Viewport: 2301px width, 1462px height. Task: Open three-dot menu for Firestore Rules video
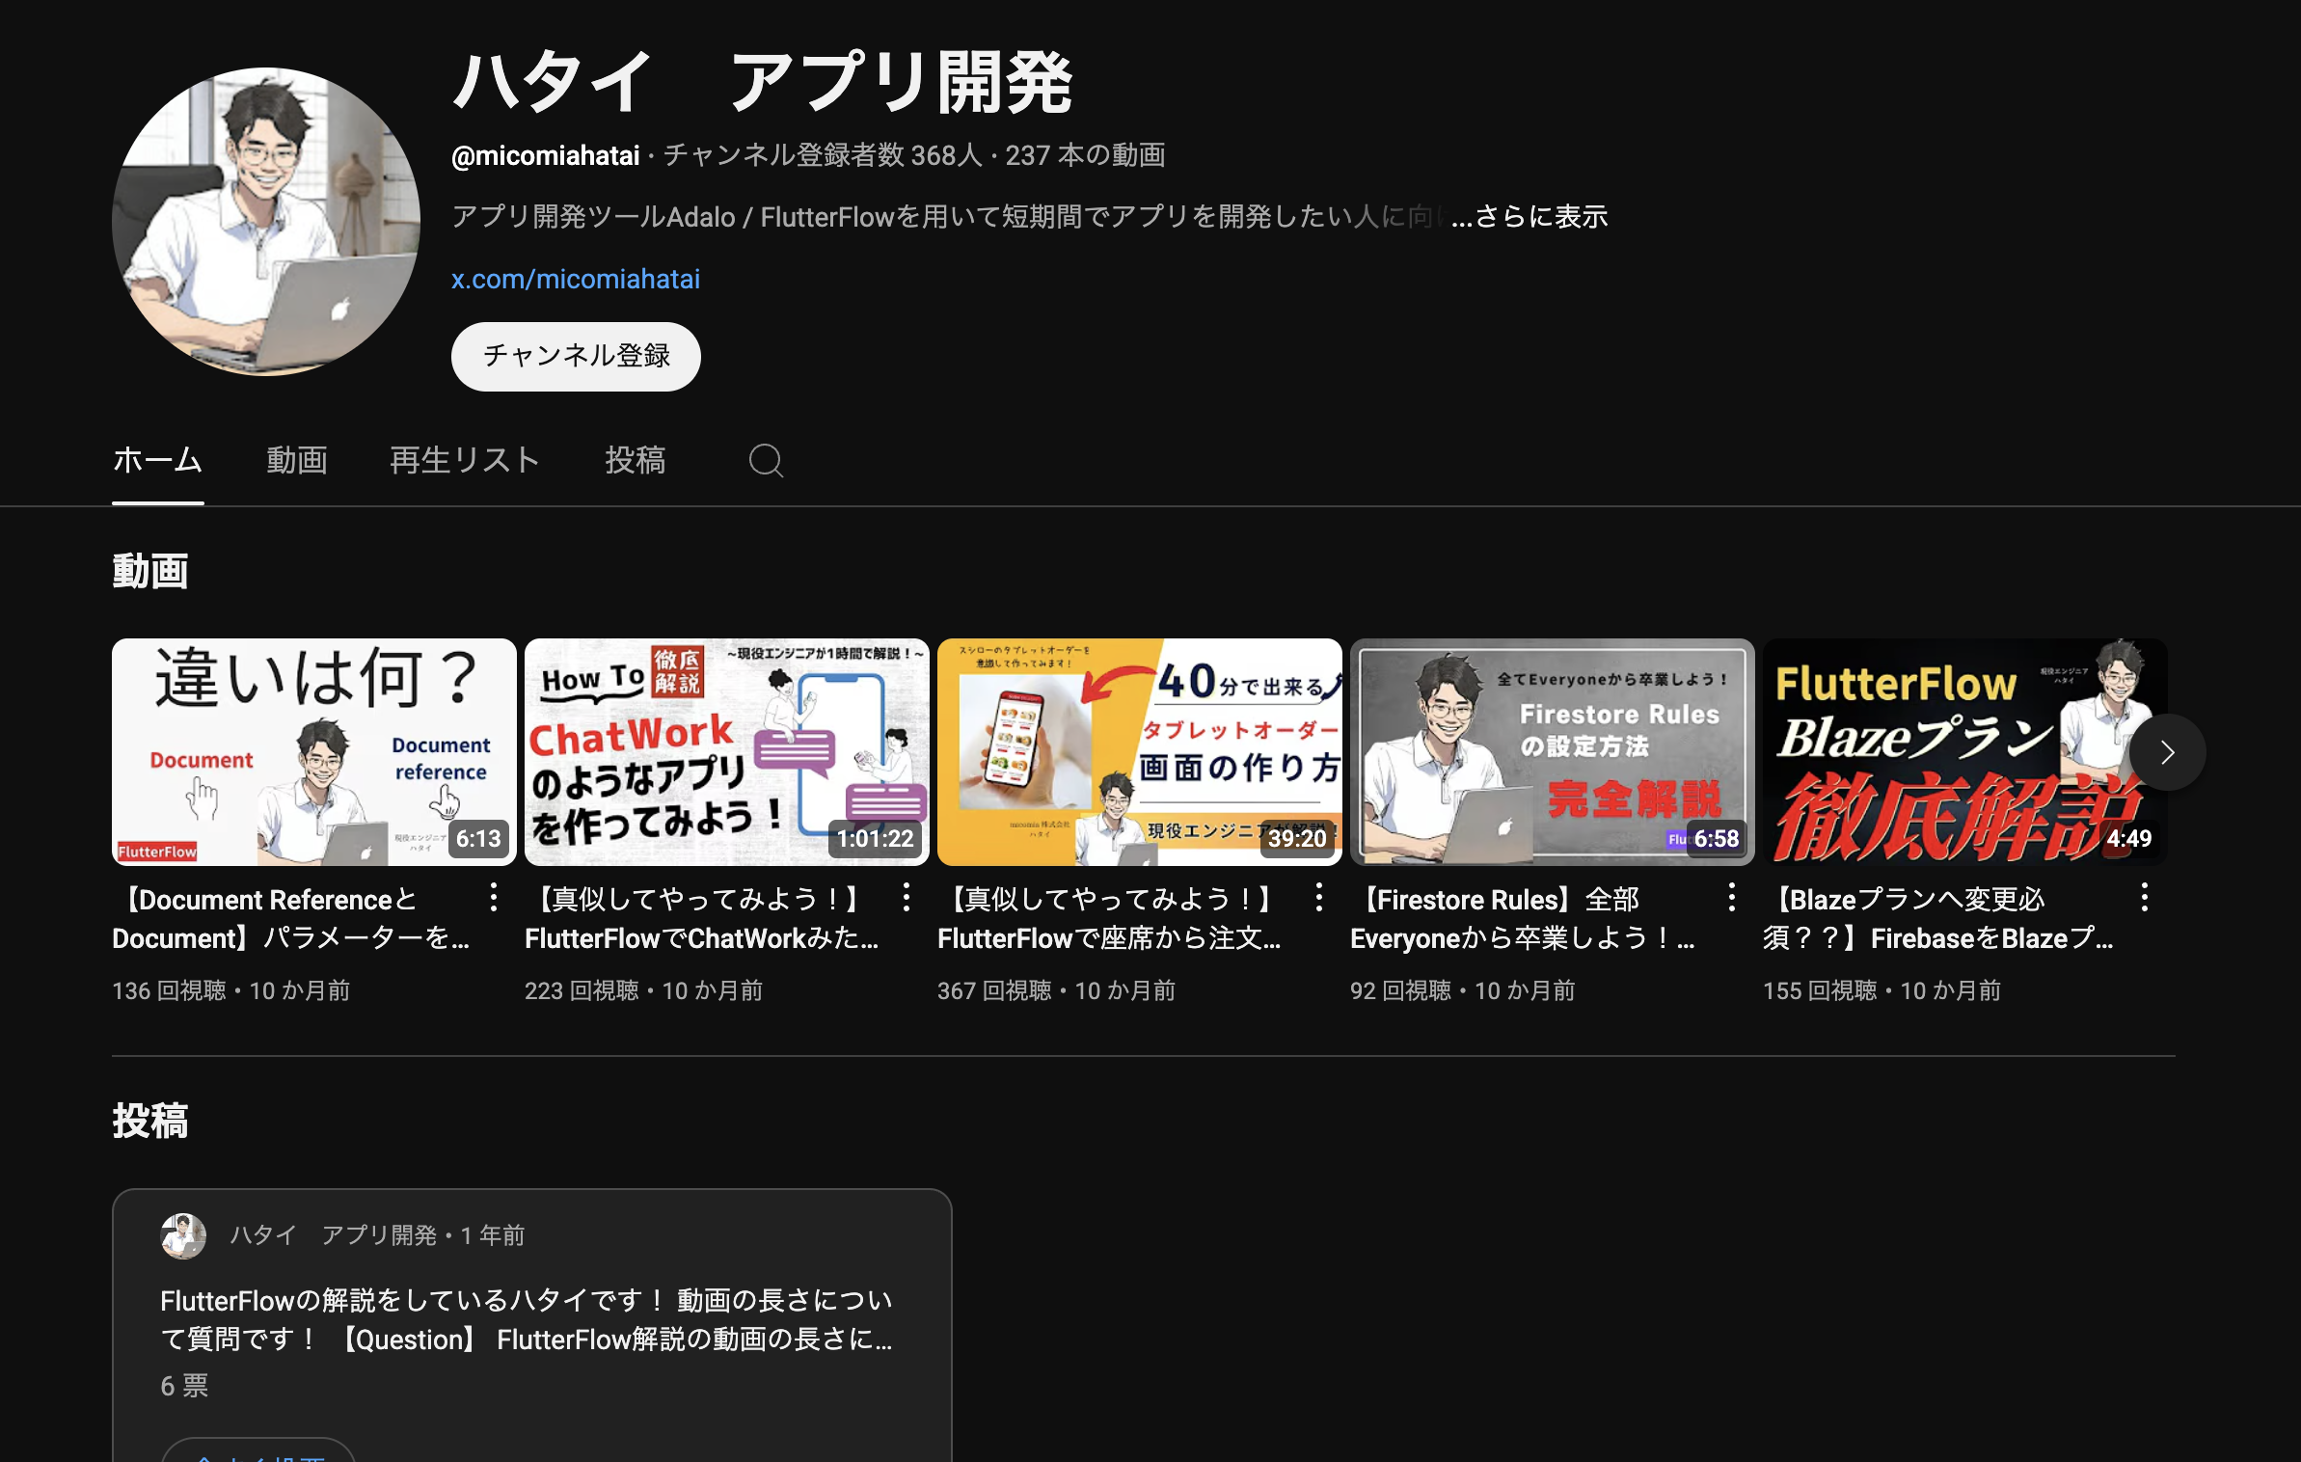[1731, 898]
